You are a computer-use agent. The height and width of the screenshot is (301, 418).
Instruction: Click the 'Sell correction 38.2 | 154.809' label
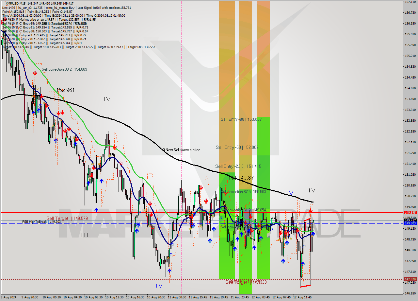(64, 69)
